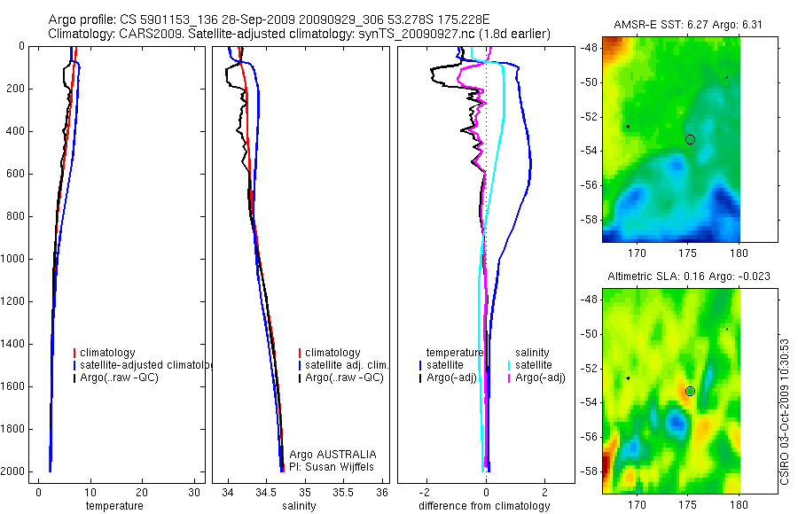The image size is (798, 514).
Task: Click latitude label '-54' on the SST map
Action: [589, 152]
